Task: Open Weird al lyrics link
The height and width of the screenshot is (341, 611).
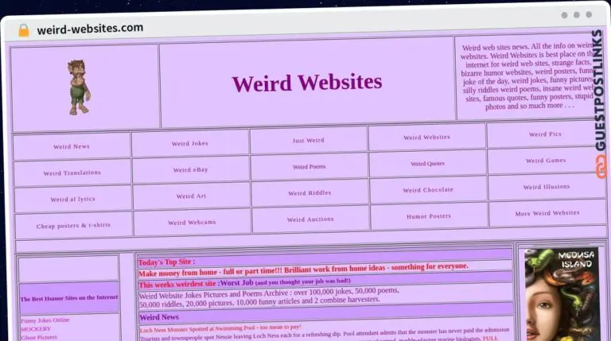Action: [x=73, y=200]
